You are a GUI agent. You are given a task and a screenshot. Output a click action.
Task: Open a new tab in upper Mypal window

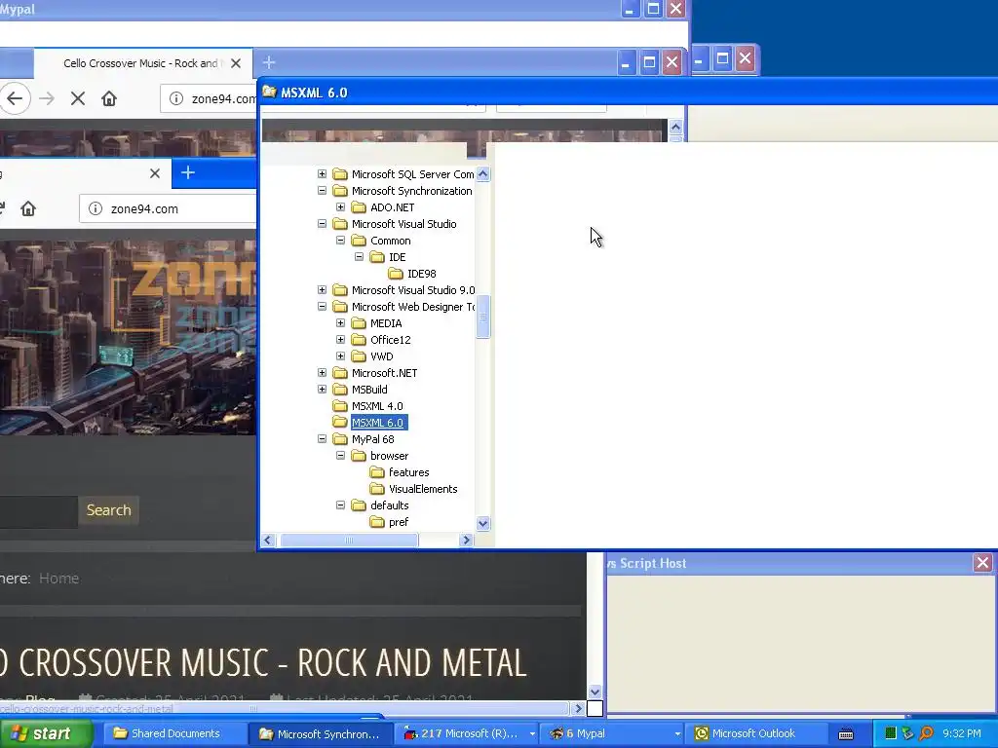(x=269, y=62)
